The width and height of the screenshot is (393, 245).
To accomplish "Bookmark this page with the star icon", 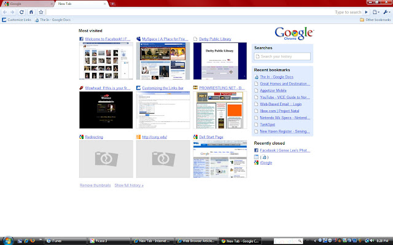I will pyautogui.click(x=41, y=12).
